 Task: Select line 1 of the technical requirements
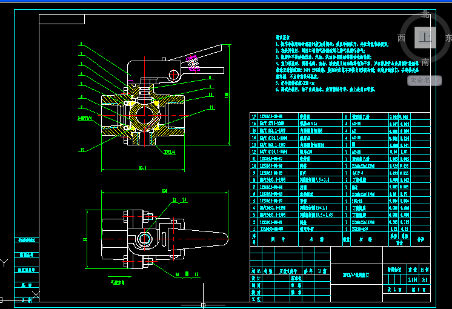(x=332, y=44)
